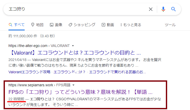This screenshot has height=110, width=190.
Task: Expand the もっと見る menu
Action: tap(131, 25)
